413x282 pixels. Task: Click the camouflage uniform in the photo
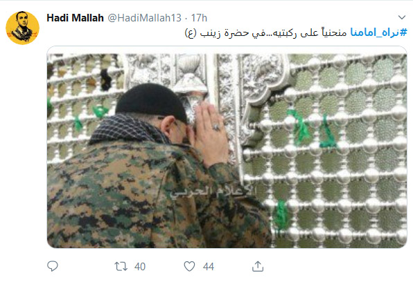click(148, 196)
